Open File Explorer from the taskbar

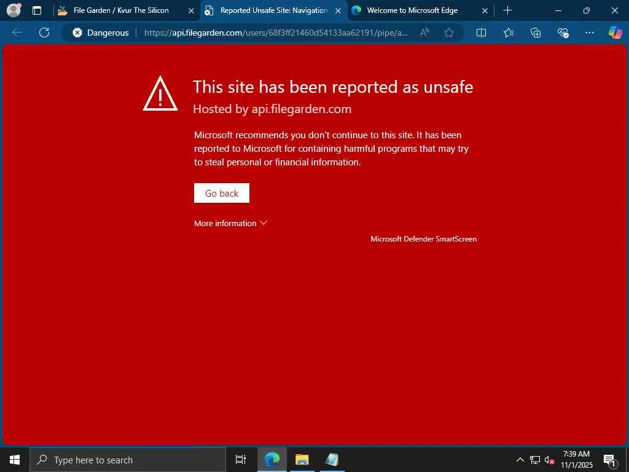(x=302, y=460)
